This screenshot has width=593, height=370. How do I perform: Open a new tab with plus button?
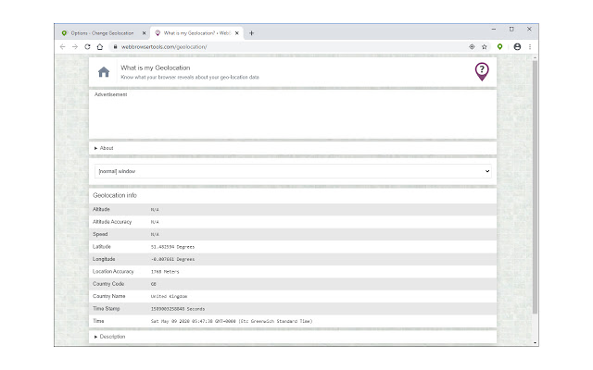pos(252,32)
